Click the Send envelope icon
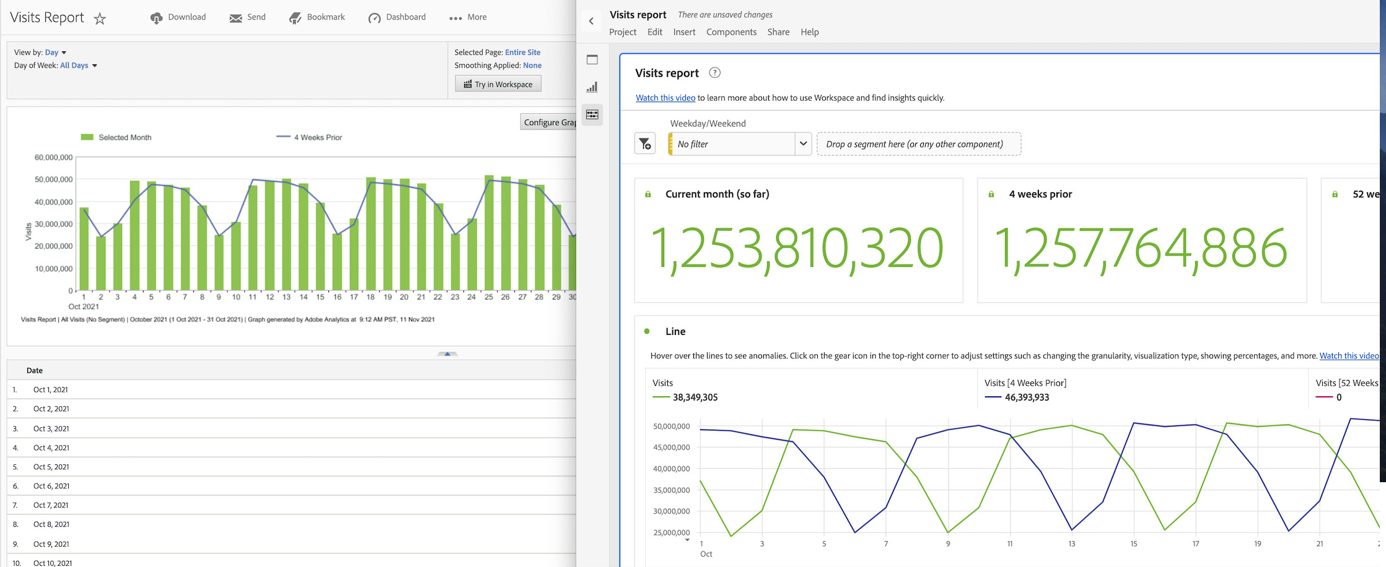Image resolution: width=1386 pixels, height=567 pixels. pos(235,18)
